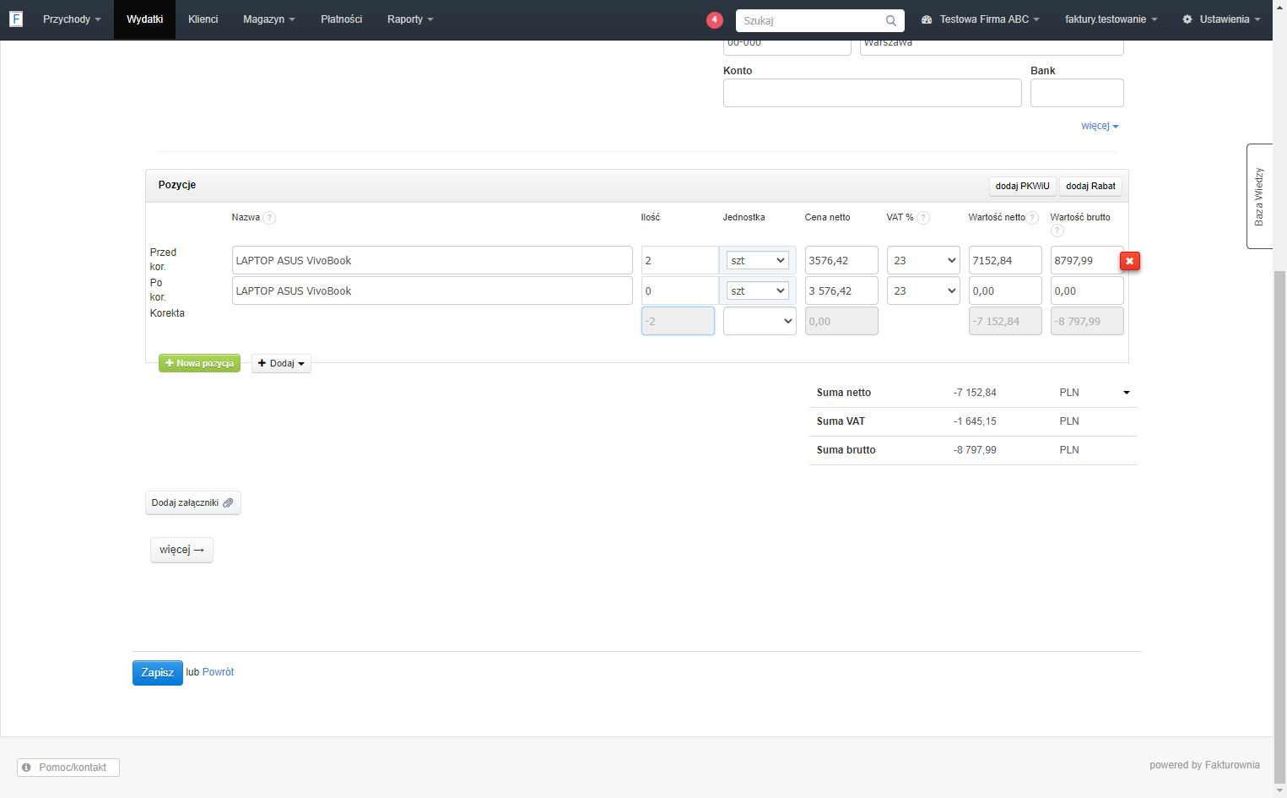
Task: Click the Bank input field
Action: (x=1077, y=93)
